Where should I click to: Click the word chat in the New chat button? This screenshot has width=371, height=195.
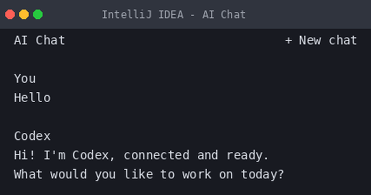(x=343, y=40)
